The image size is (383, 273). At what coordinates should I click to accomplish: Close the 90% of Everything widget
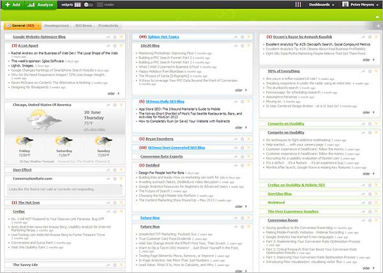(x=377, y=71)
